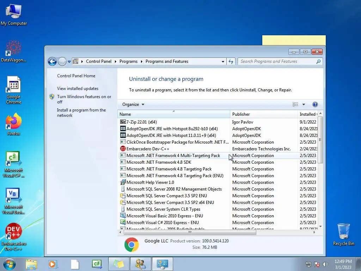Expand arrow after Control Panel breadcrumb
Screen dimensions: 361x271
pos(115,61)
